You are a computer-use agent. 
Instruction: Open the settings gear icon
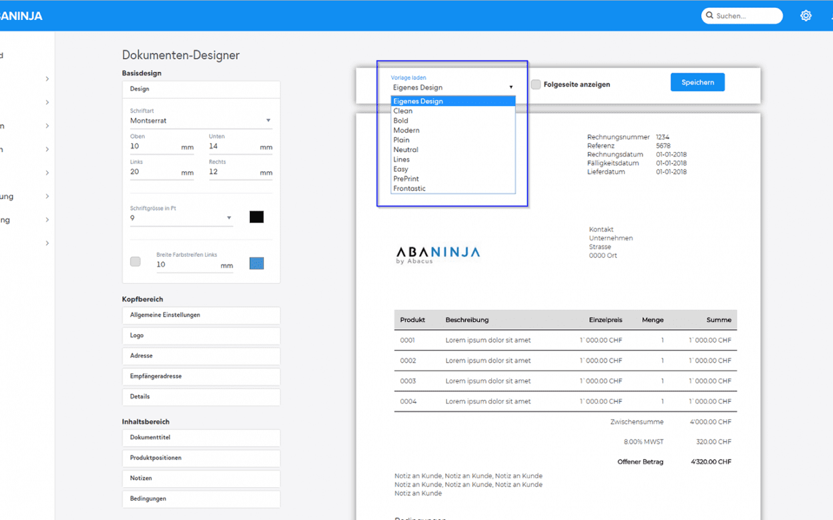pyautogui.click(x=806, y=15)
